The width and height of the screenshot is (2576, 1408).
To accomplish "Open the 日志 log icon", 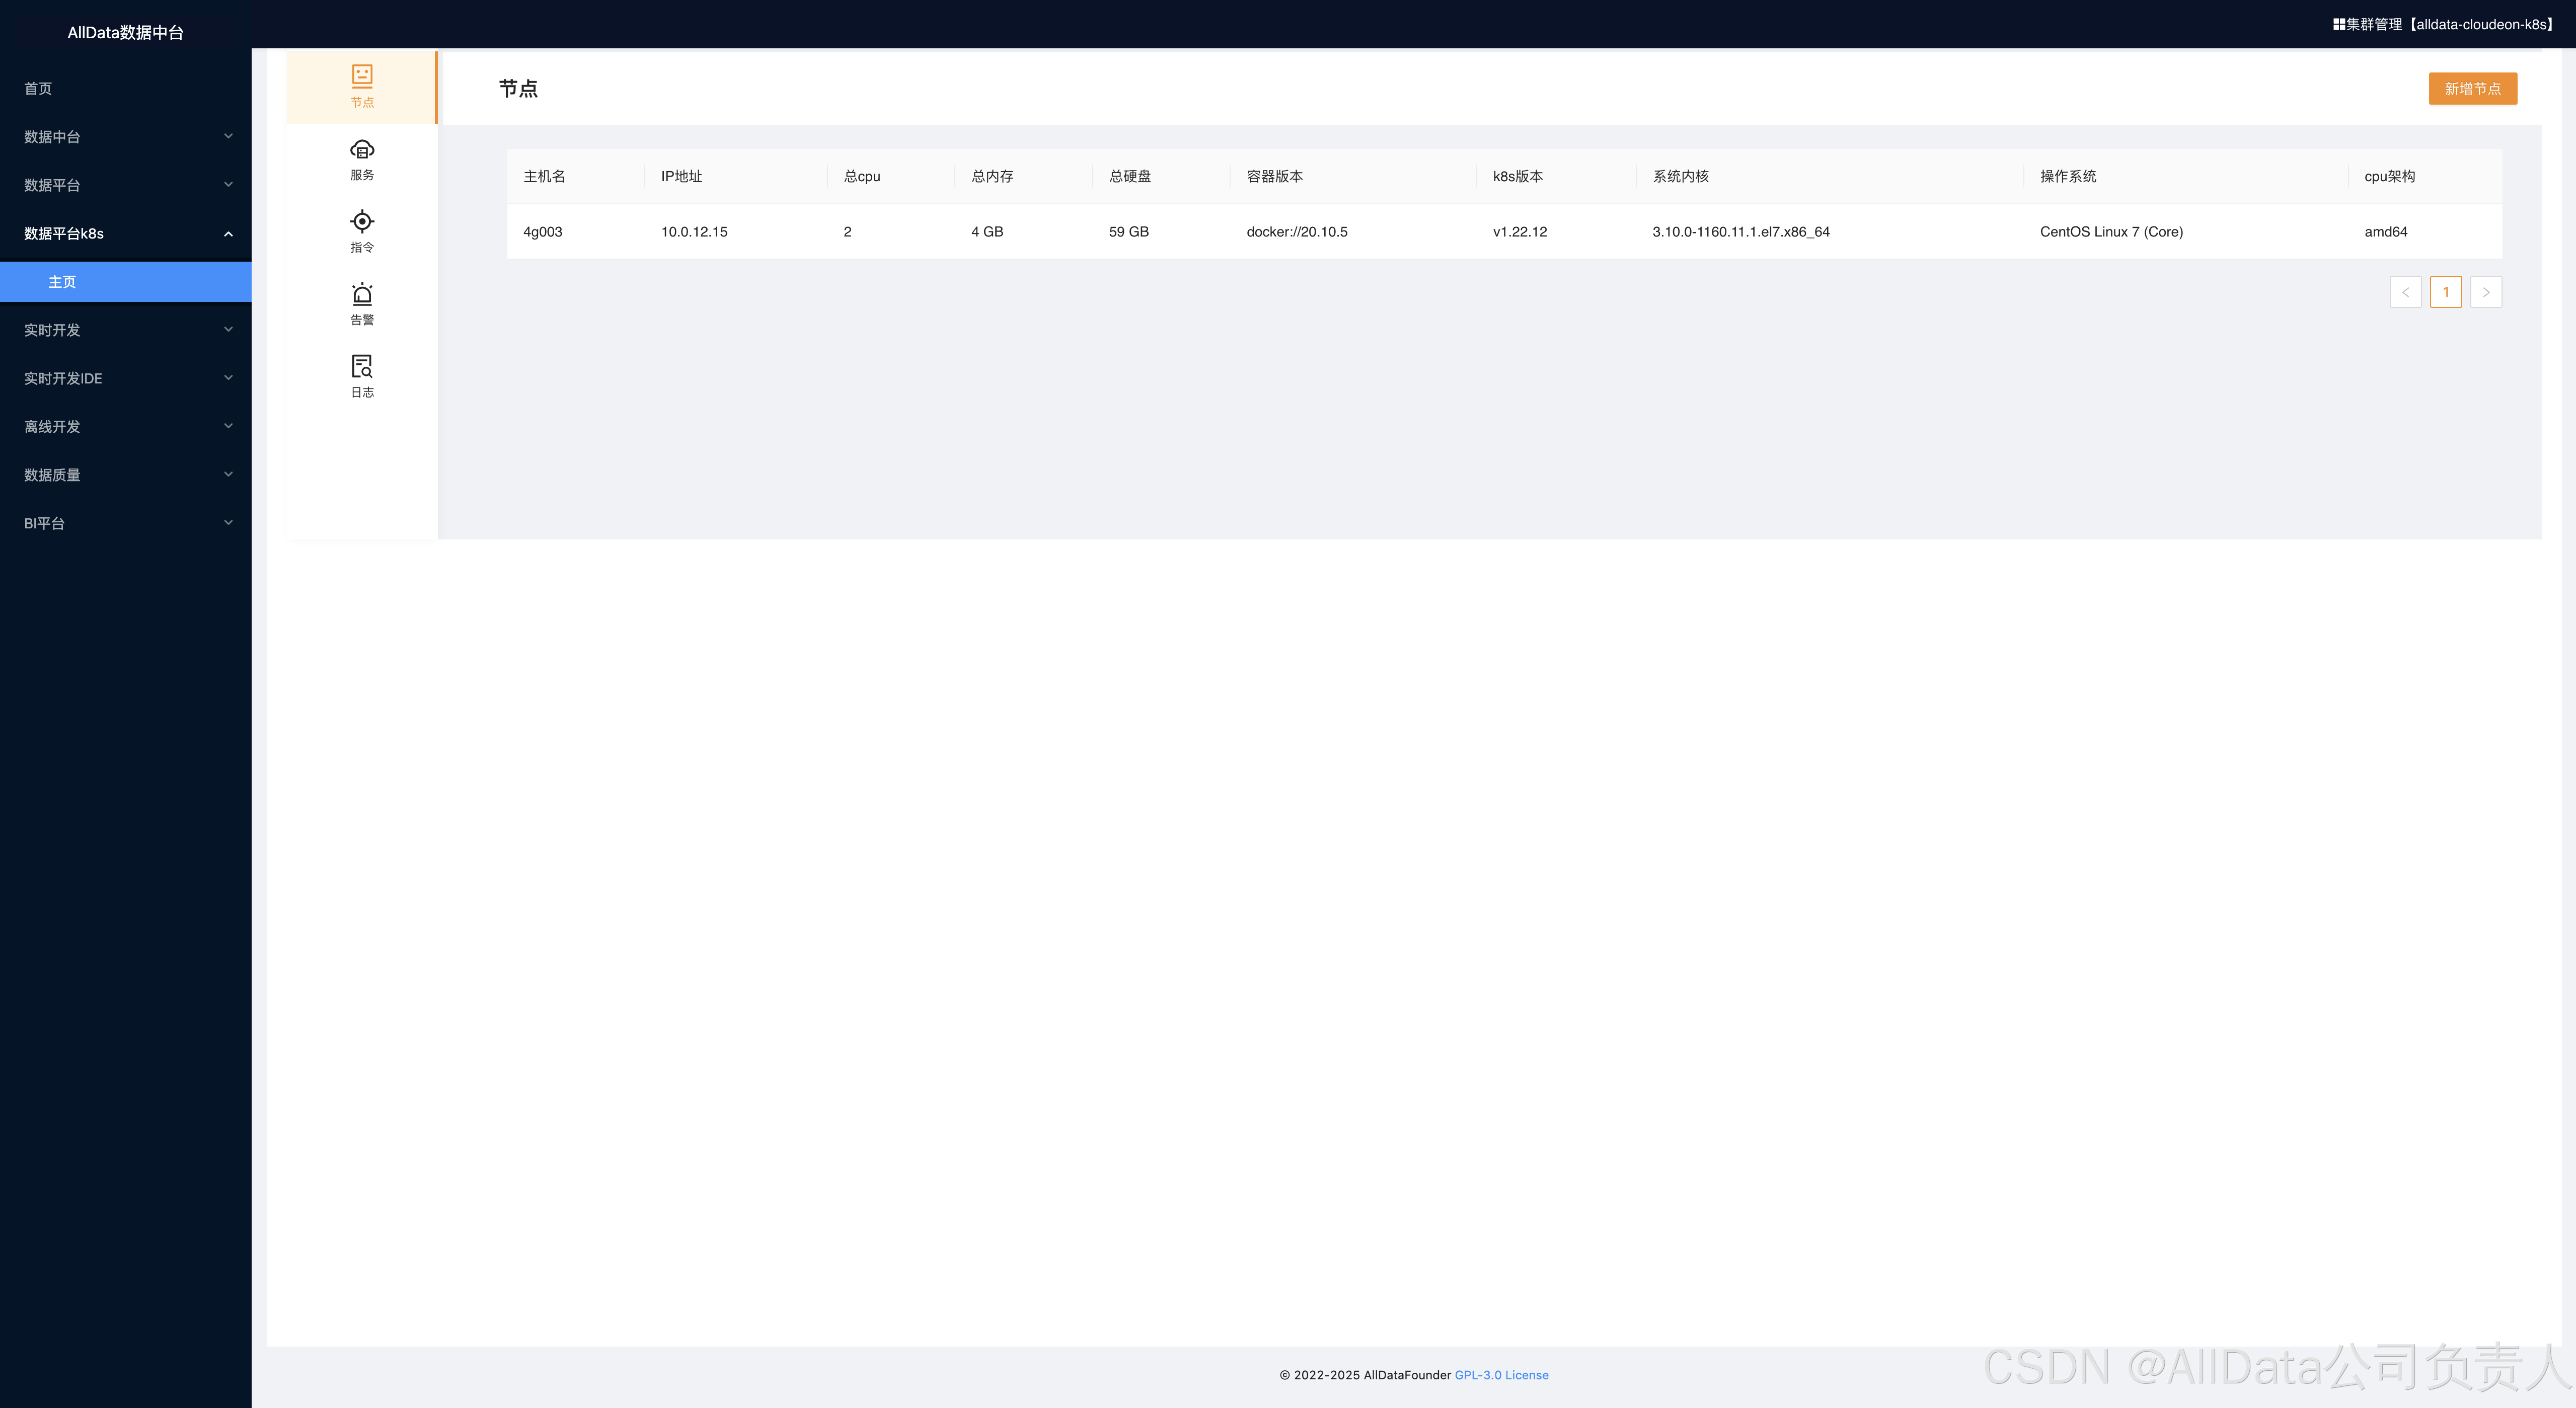I will tap(361, 376).
